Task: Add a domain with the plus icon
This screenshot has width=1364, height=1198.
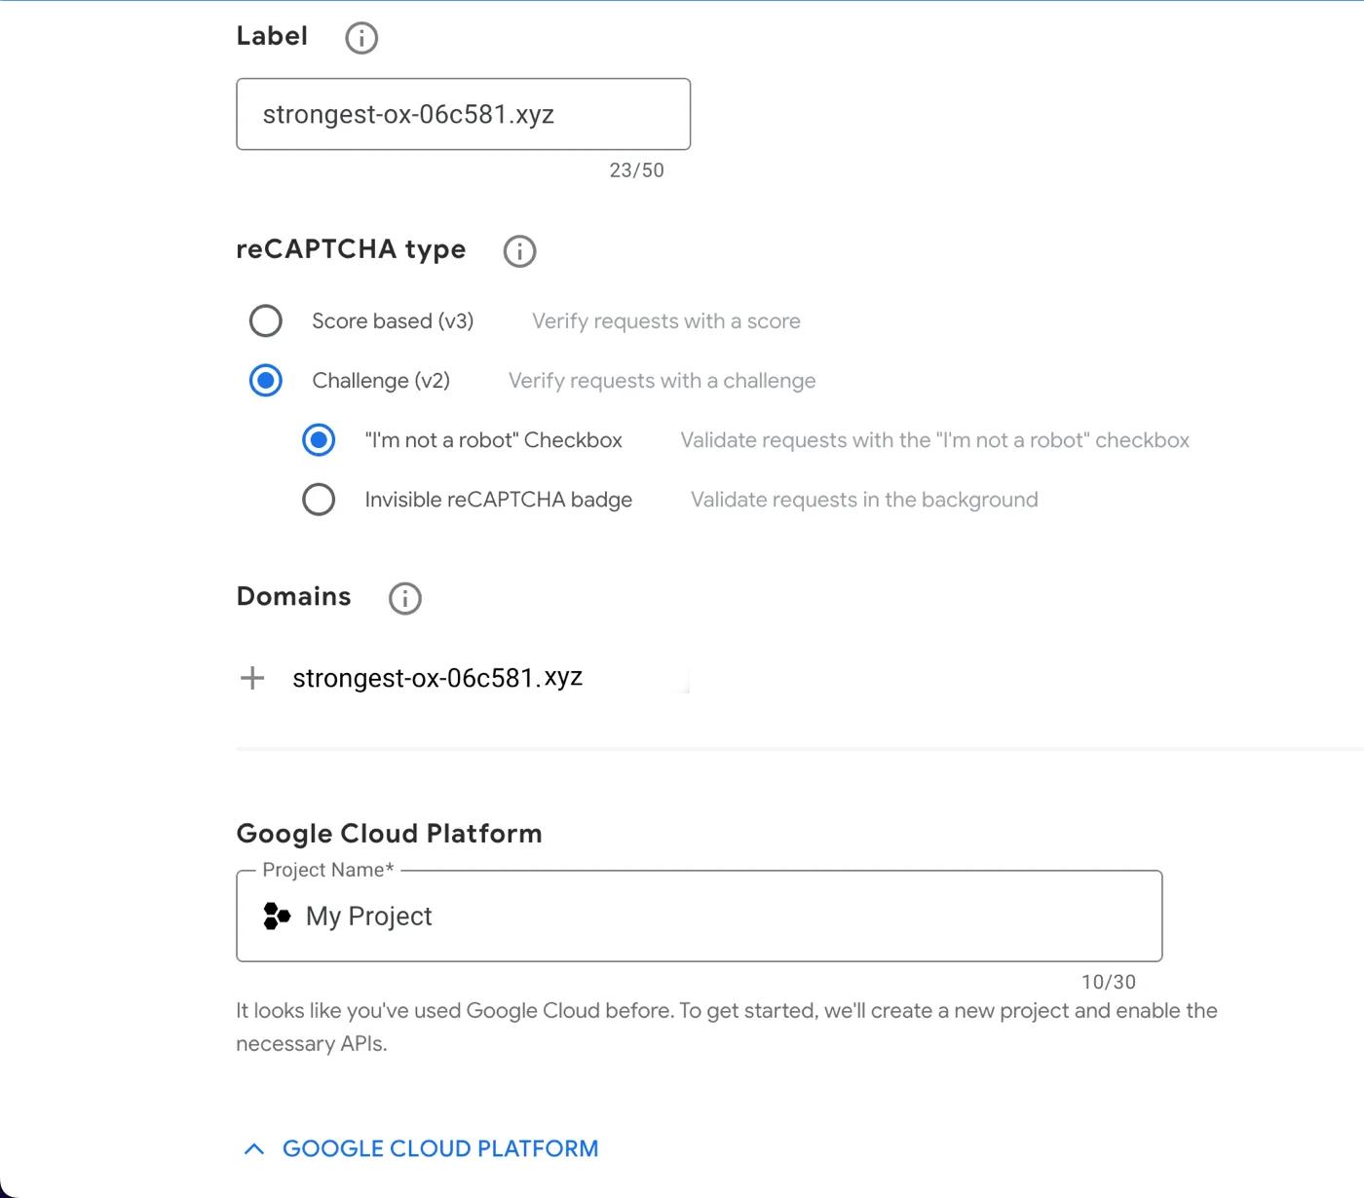Action: pos(252,678)
